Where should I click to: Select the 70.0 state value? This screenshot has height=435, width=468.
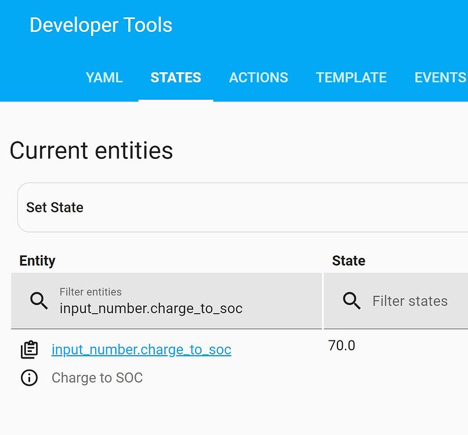tap(342, 346)
